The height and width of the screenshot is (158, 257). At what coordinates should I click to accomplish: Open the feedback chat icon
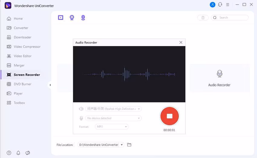pos(28,153)
